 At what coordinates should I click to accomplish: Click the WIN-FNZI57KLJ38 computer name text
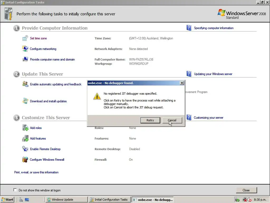click(x=141, y=59)
